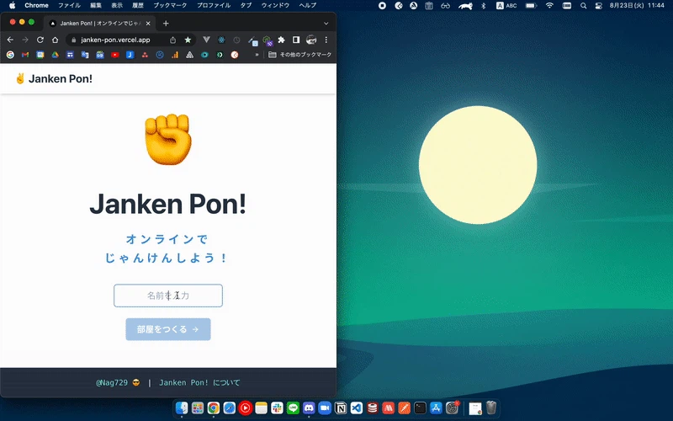Open ブックマーク menu

[x=170, y=5]
